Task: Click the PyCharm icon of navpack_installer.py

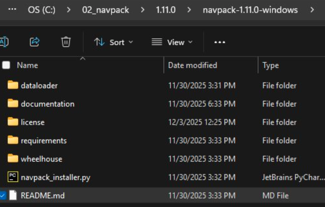Action: [x=13, y=177]
